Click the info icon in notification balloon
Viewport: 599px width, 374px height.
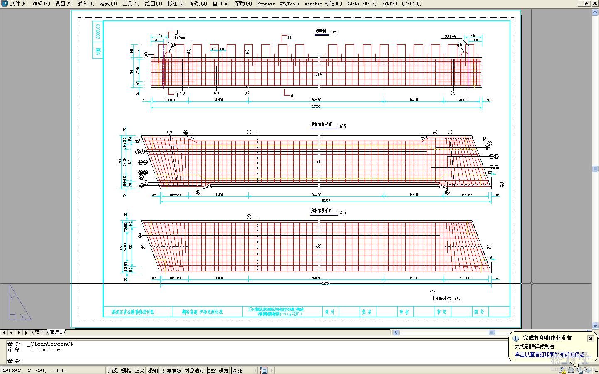[x=516, y=338]
